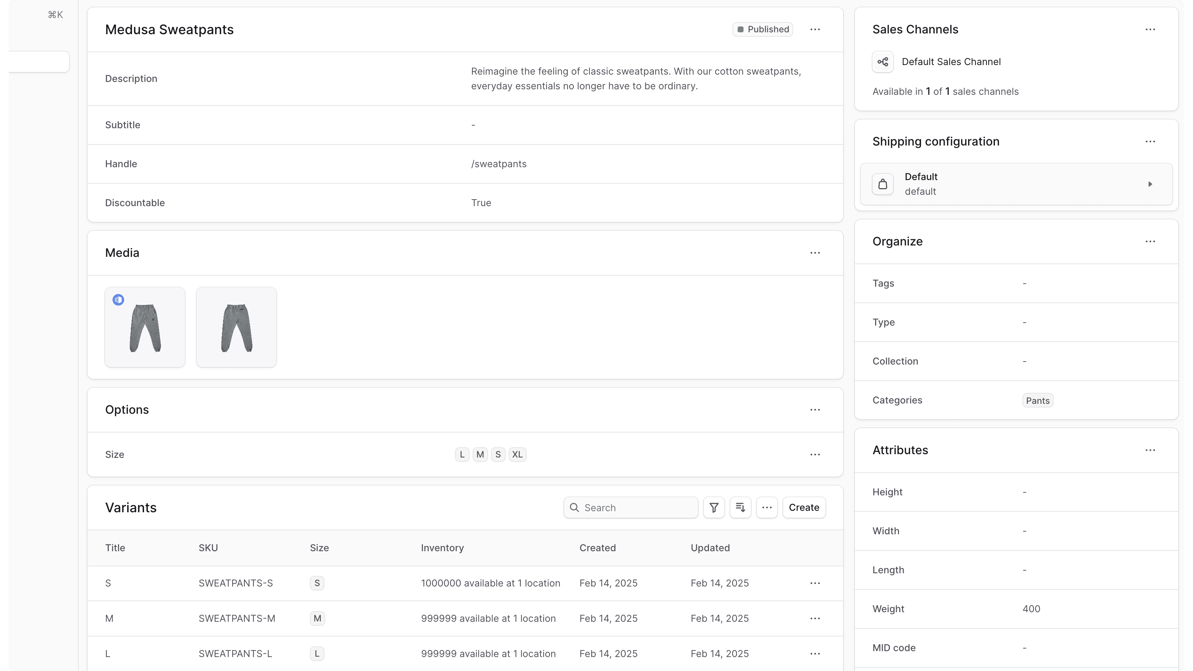
Task: Open the Attributes section options menu
Action: coord(1151,450)
